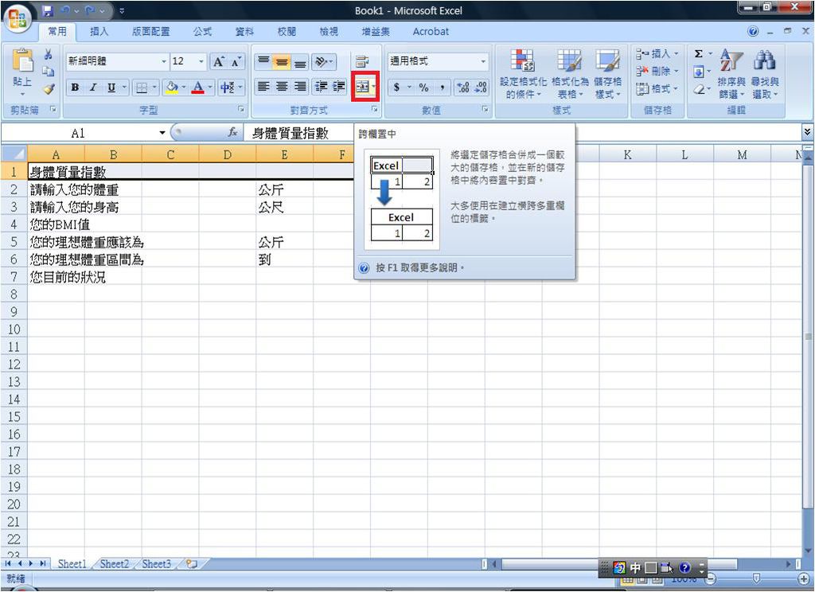Save the workbook with floppy disk icon

tap(48, 10)
